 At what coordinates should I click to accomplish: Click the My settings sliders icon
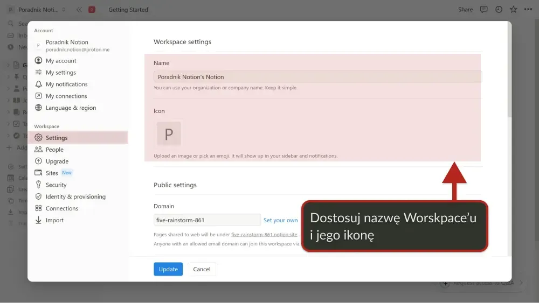[38, 72]
